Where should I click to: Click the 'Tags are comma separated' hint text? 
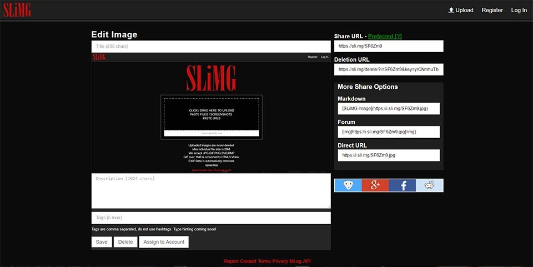154,229
